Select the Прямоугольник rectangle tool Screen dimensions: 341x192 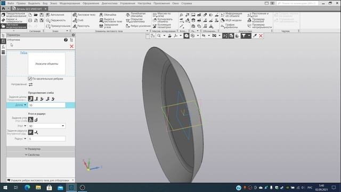point(58,26)
